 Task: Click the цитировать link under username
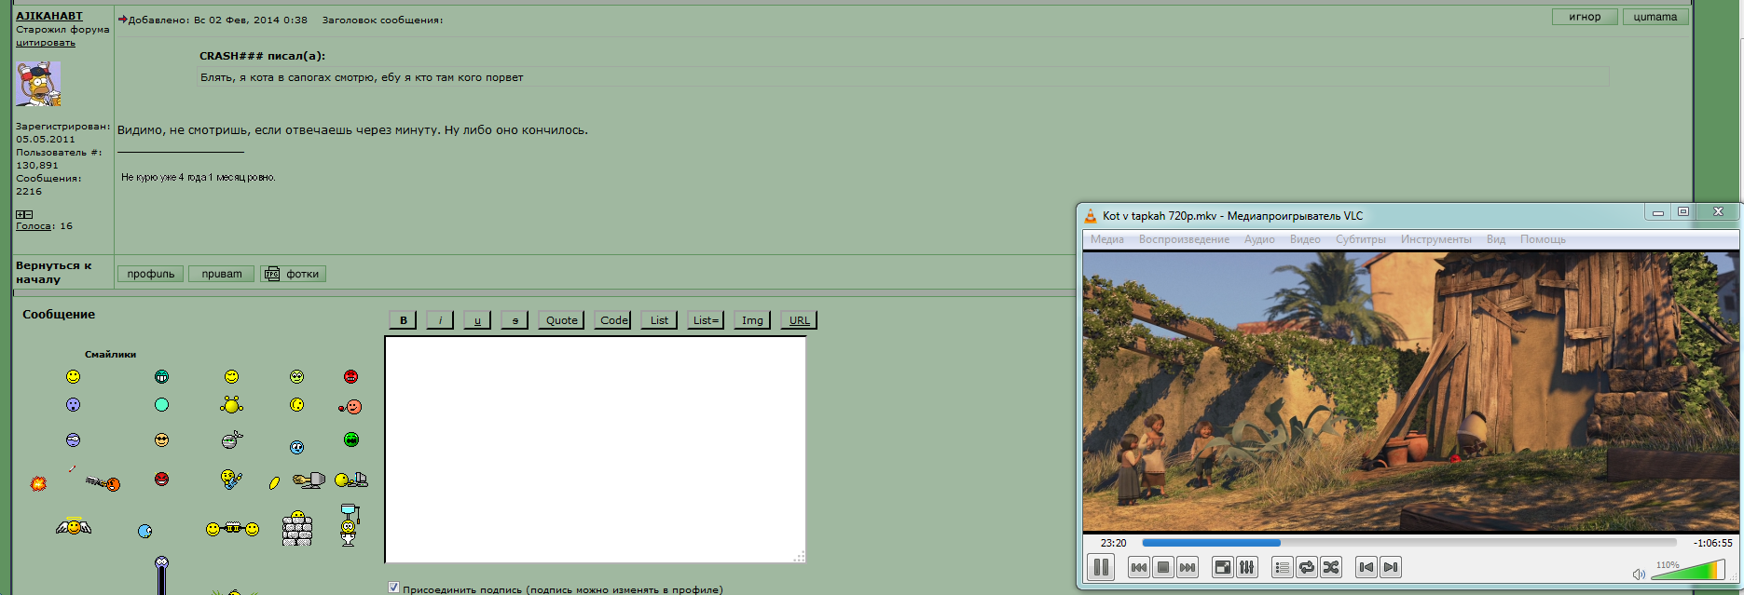[x=46, y=43]
